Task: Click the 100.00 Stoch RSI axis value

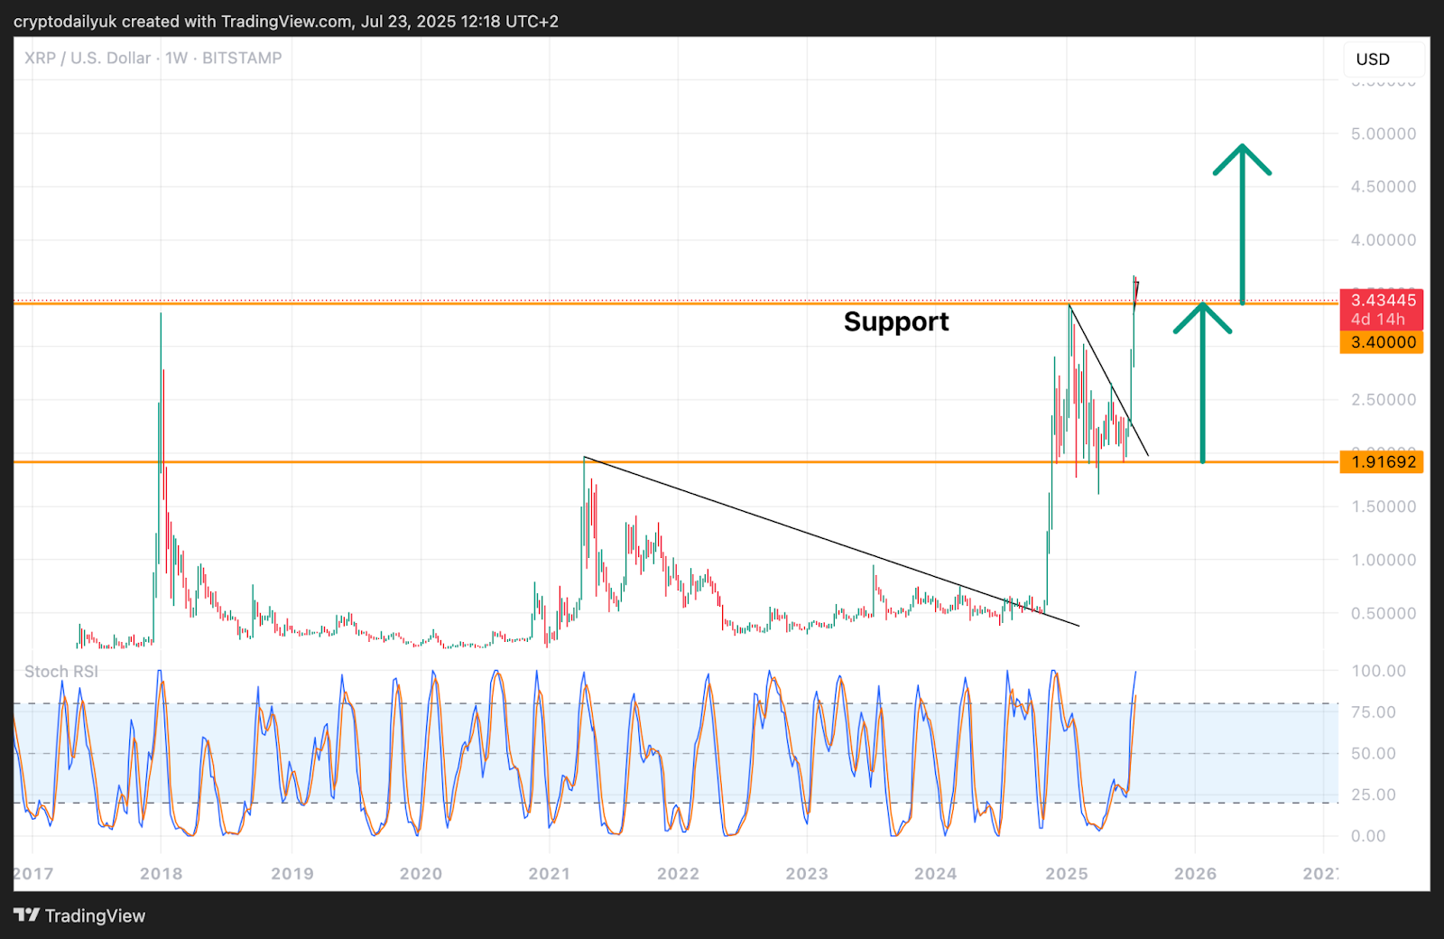Action: click(1378, 671)
